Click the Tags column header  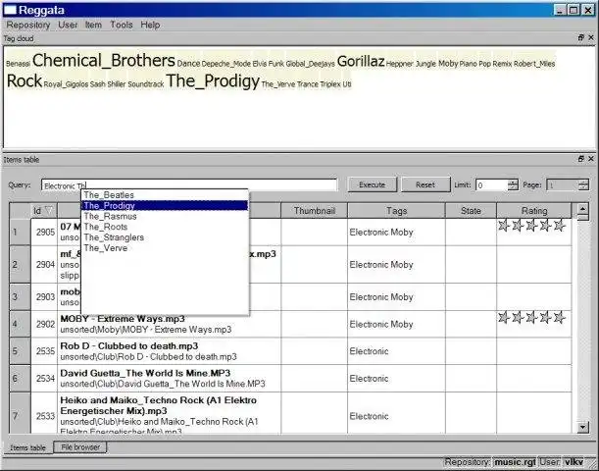click(396, 211)
